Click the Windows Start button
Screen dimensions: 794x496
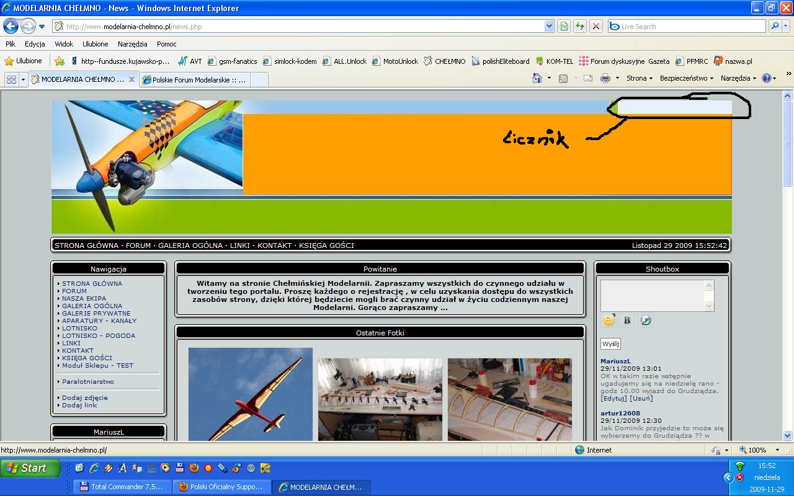pyautogui.click(x=30, y=468)
